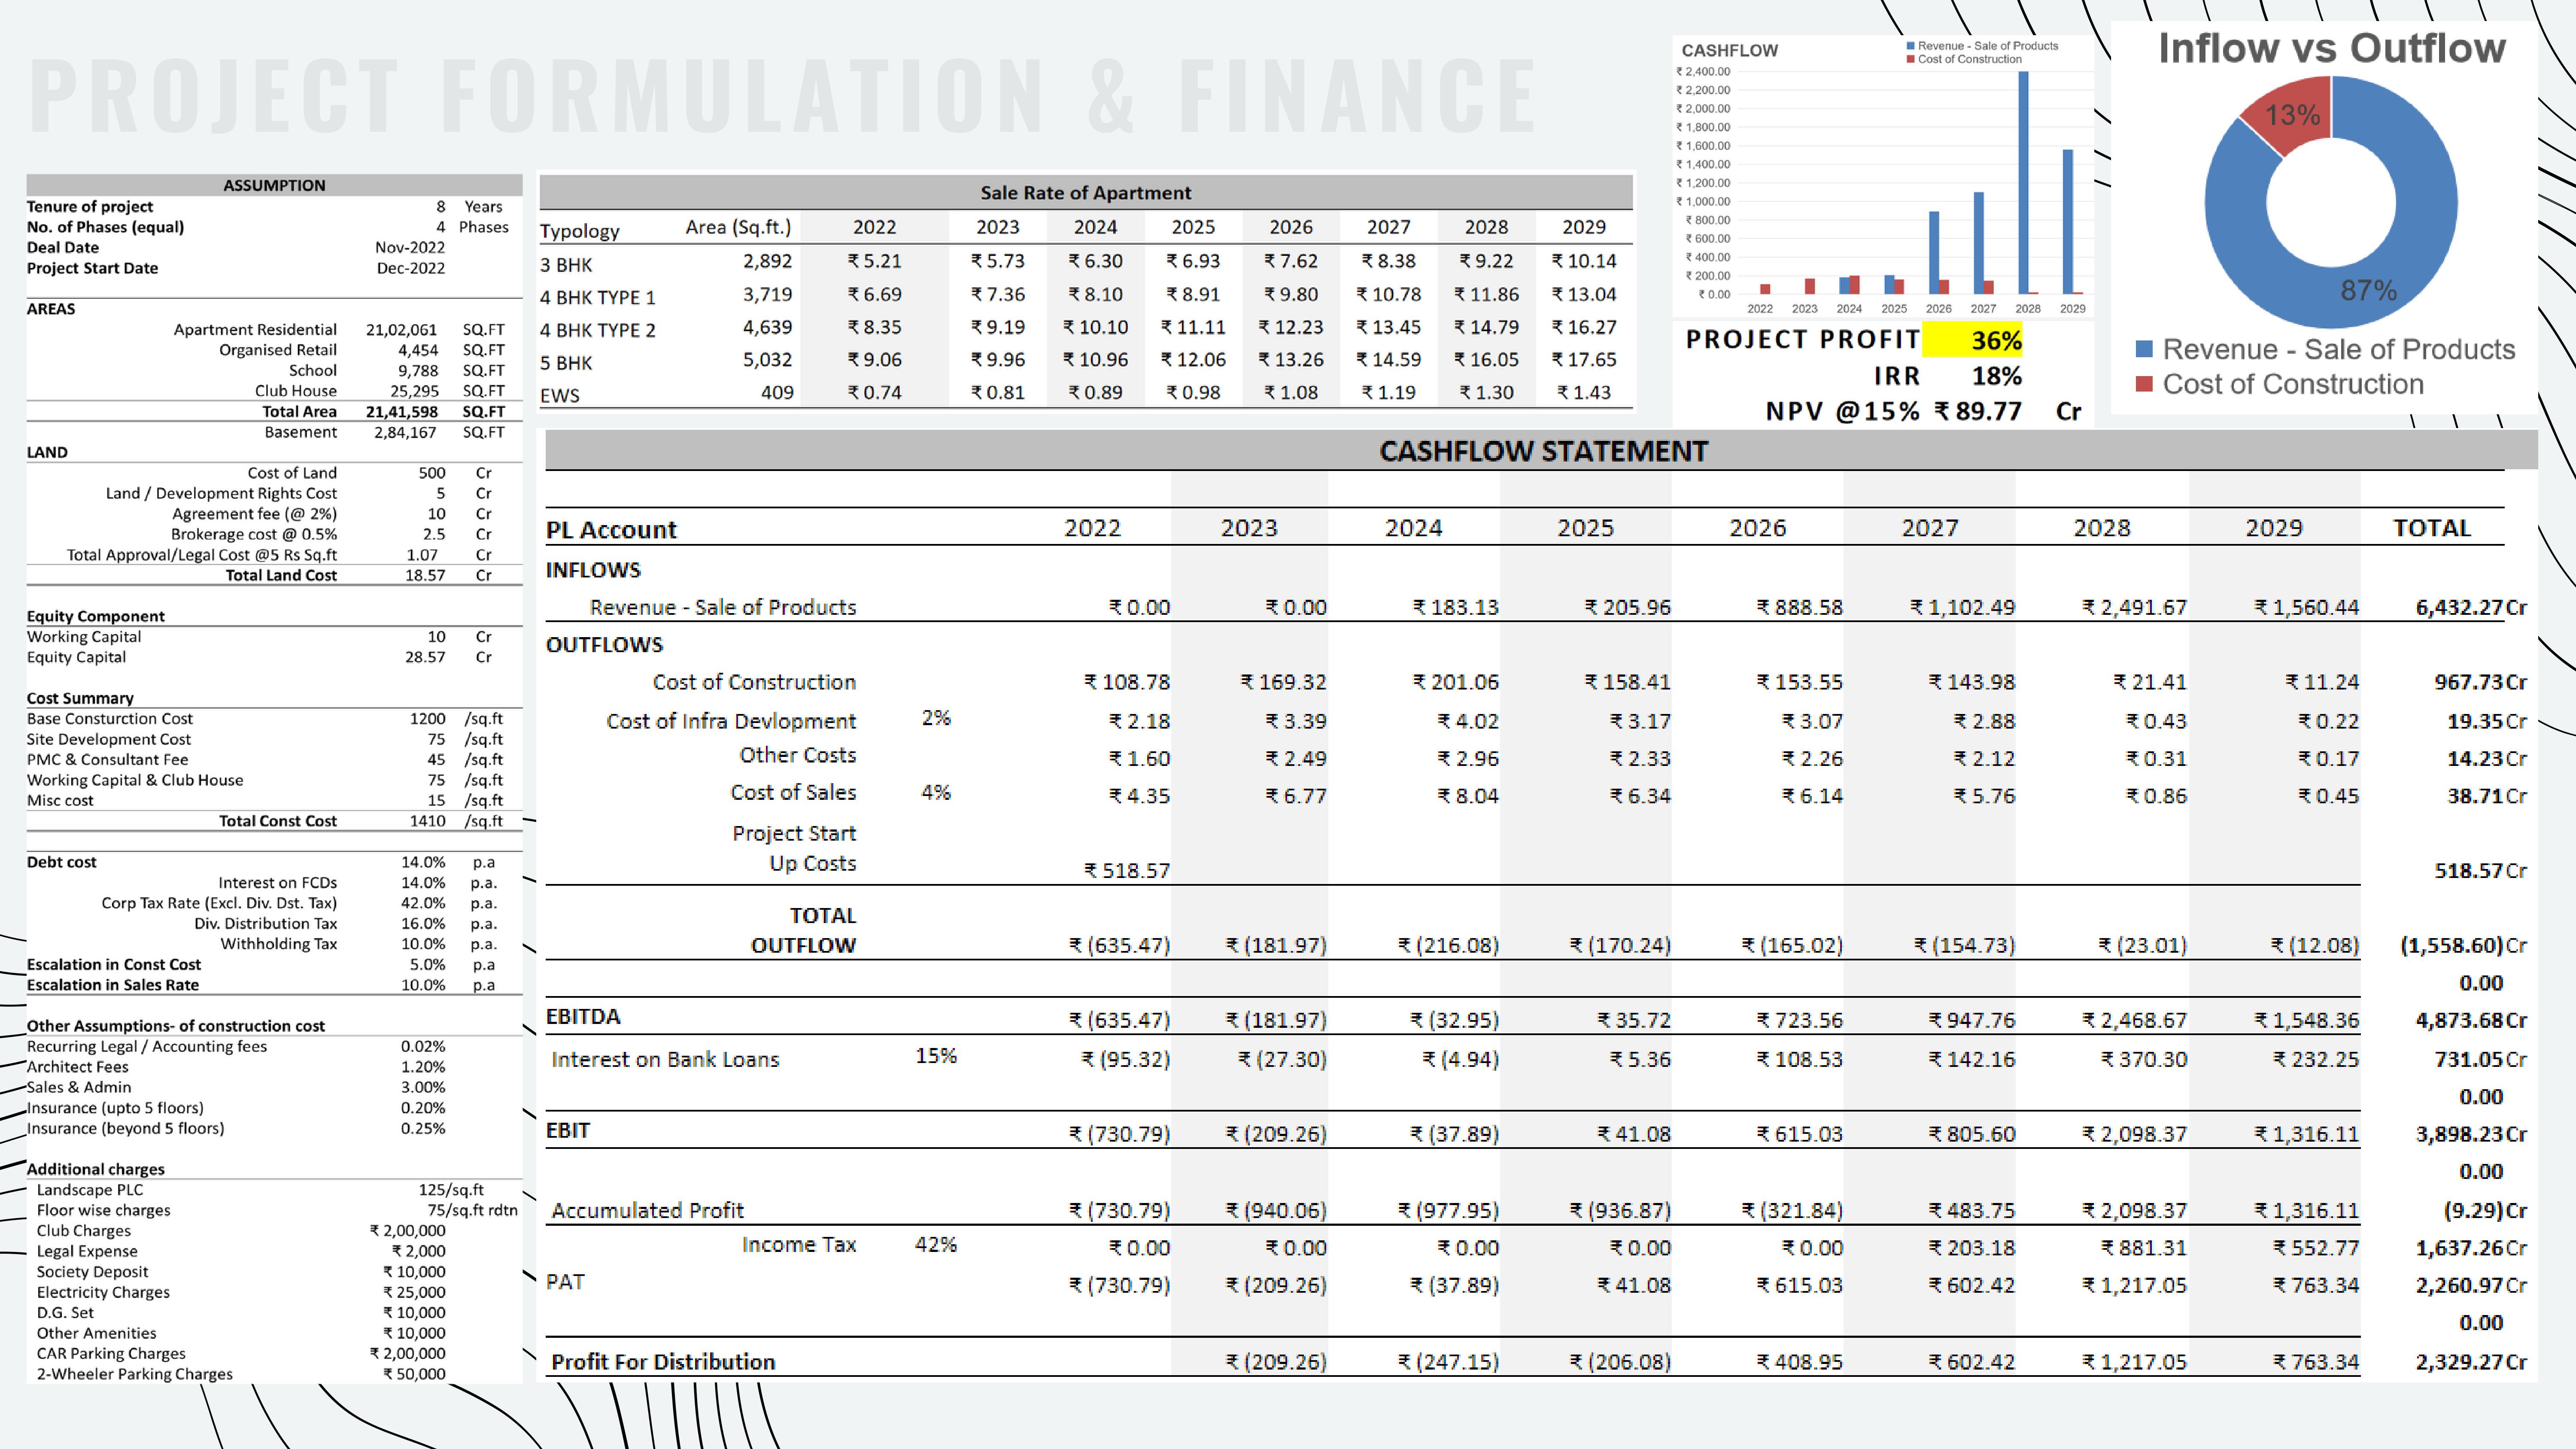This screenshot has height=1449, width=2576.
Task: Click the CASHFLOW STATEMENT header bar
Action: 1542,451
